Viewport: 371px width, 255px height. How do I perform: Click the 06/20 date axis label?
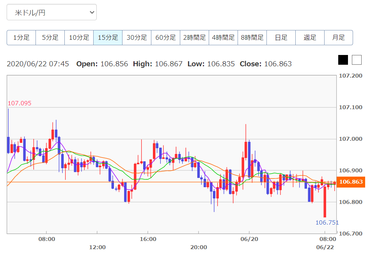click(x=249, y=239)
